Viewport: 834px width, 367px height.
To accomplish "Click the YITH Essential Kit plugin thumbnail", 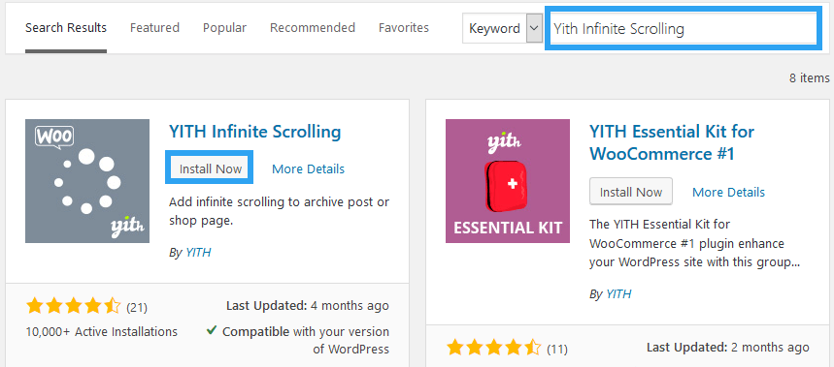I will click(x=508, y=181).
